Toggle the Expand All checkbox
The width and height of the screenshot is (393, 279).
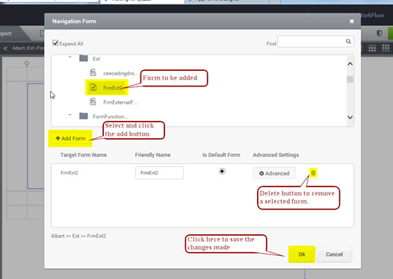click(x=55, y=43)
